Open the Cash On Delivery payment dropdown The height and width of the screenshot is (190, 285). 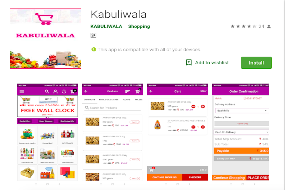pos(241,132)
